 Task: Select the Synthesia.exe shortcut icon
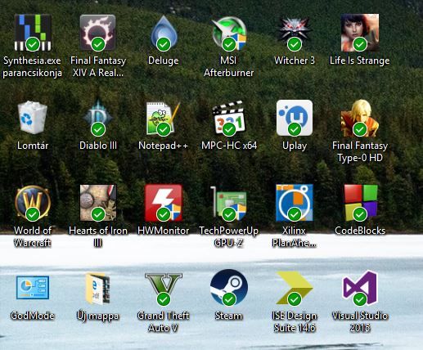point(33,33)
